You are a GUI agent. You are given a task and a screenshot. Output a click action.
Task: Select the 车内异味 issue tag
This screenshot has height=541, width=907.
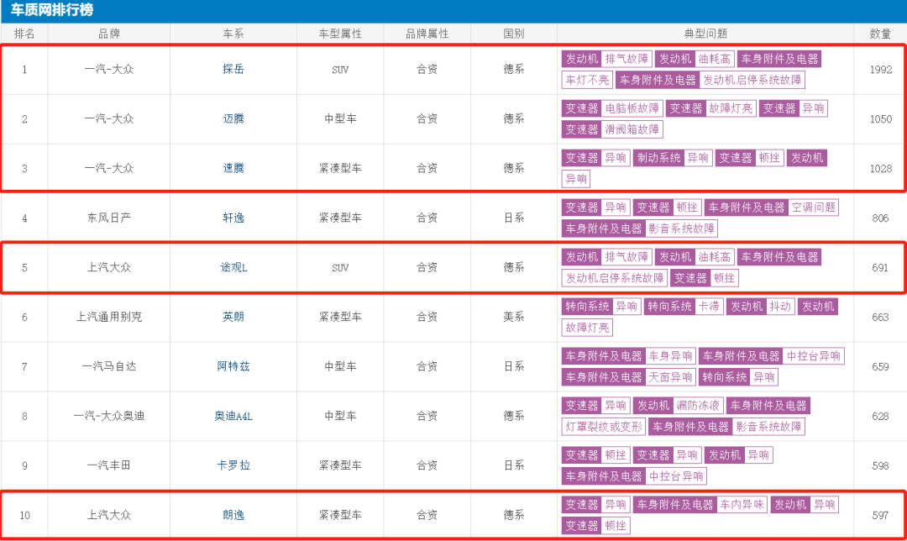pos(742,505)
